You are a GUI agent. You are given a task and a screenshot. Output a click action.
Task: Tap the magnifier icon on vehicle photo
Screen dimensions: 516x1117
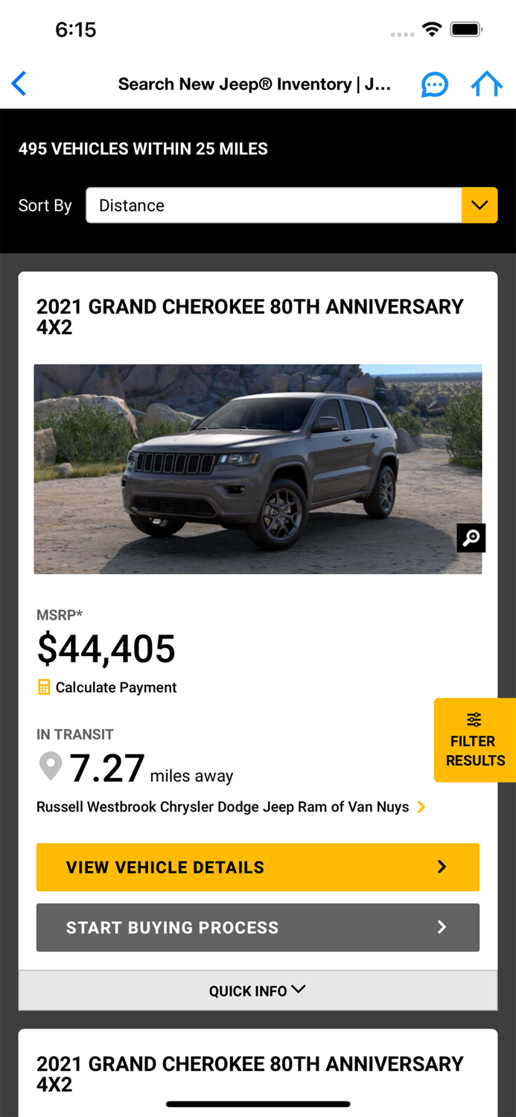coord(471,538)
